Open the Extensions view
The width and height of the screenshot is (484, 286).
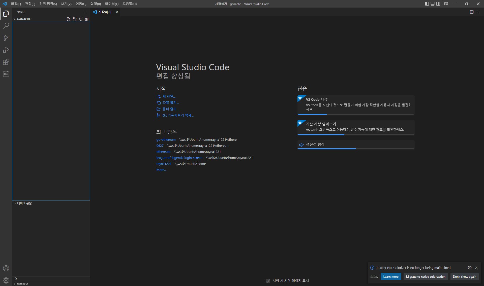(x=6, y=62)
